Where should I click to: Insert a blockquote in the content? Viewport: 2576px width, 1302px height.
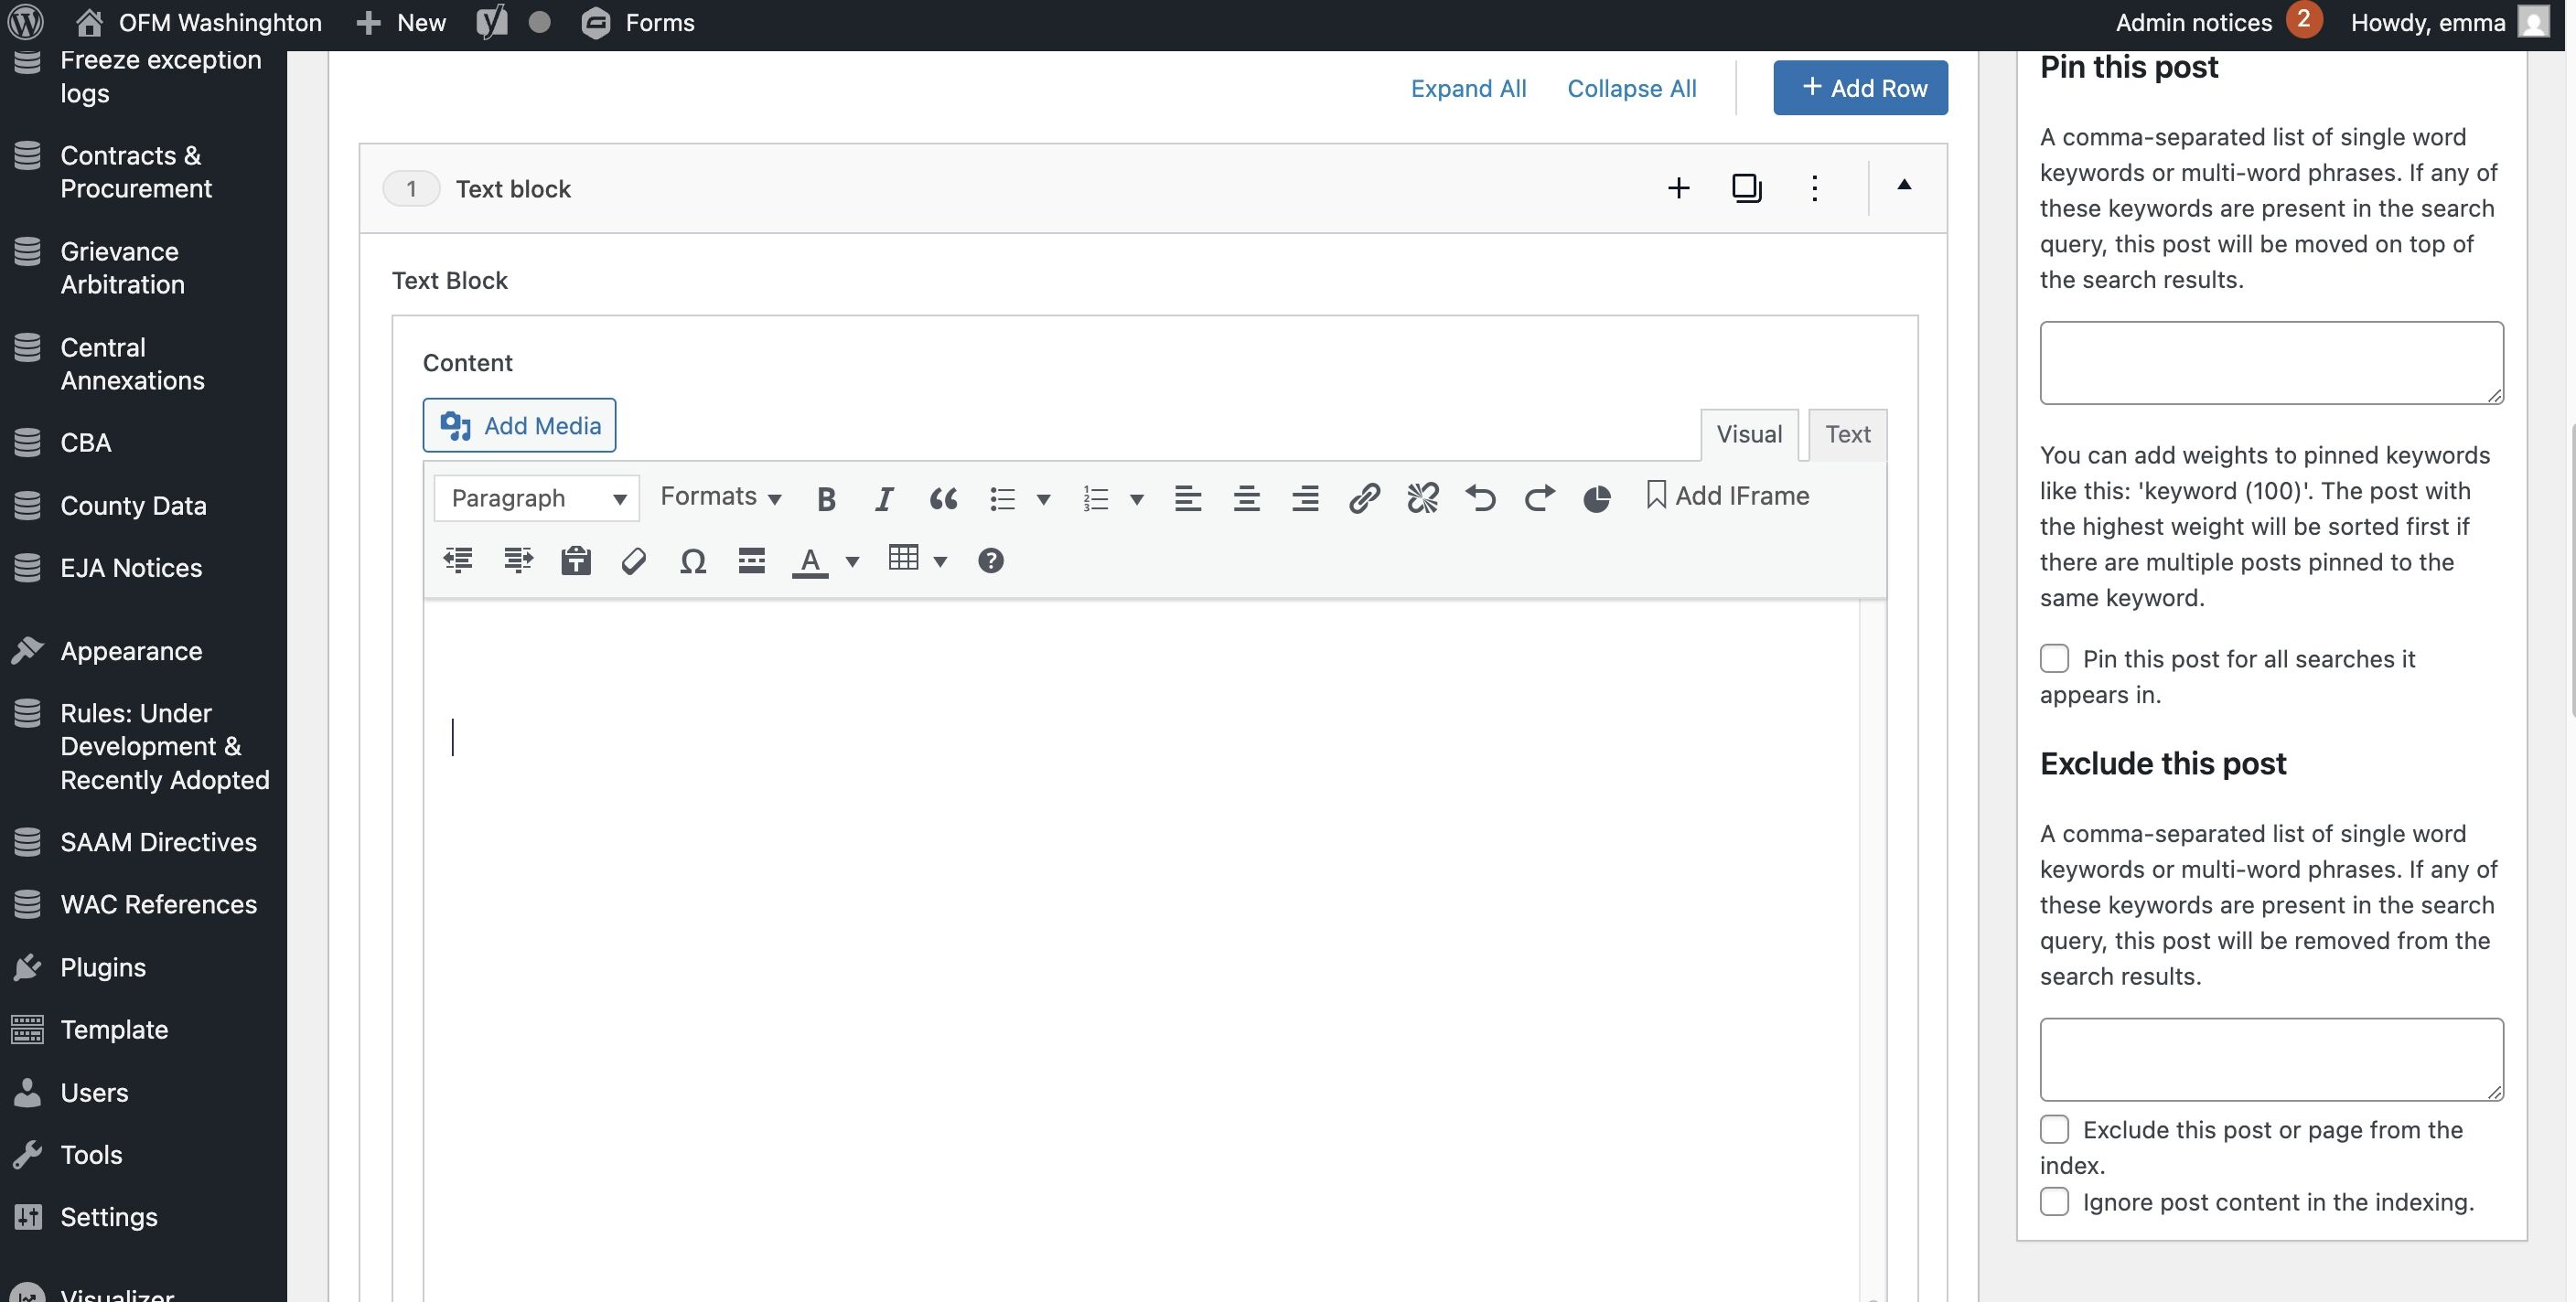click(x=943, y=498)
